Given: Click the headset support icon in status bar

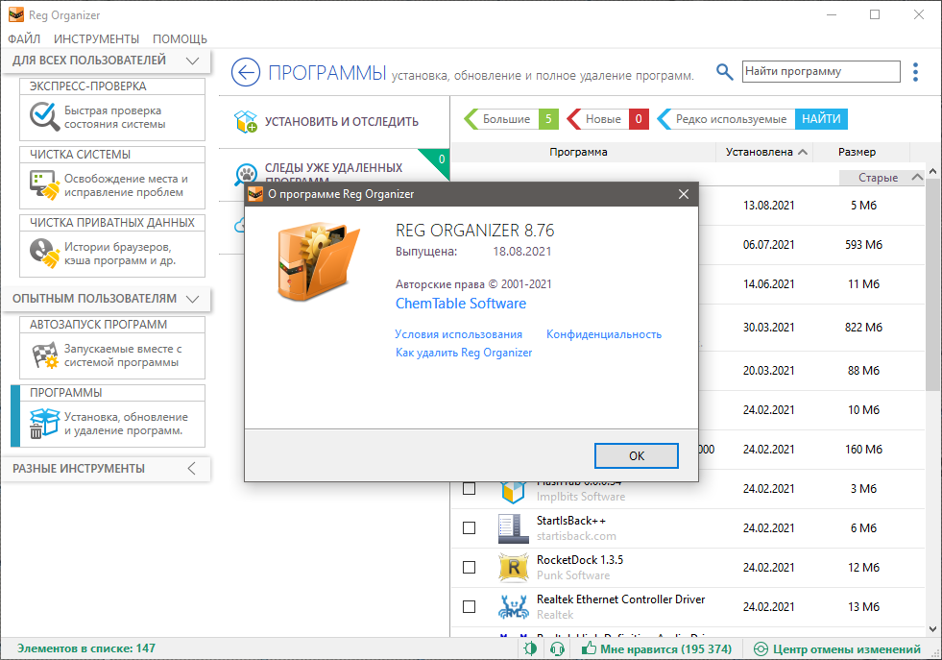Looking at the screenshot, I should pyautogui.click(x=557, y=648).
